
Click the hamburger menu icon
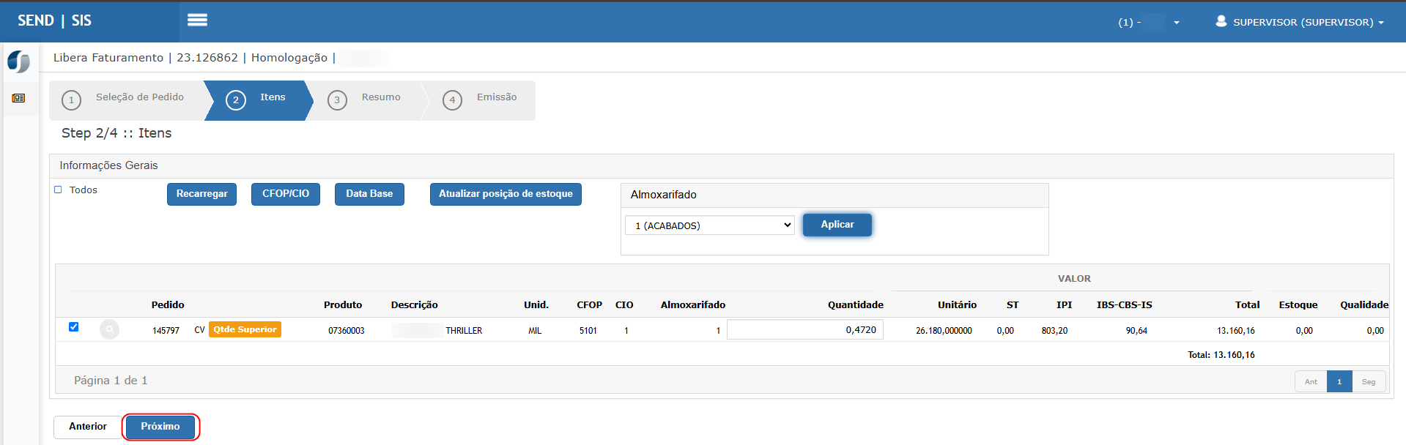[x=197, y=20]
